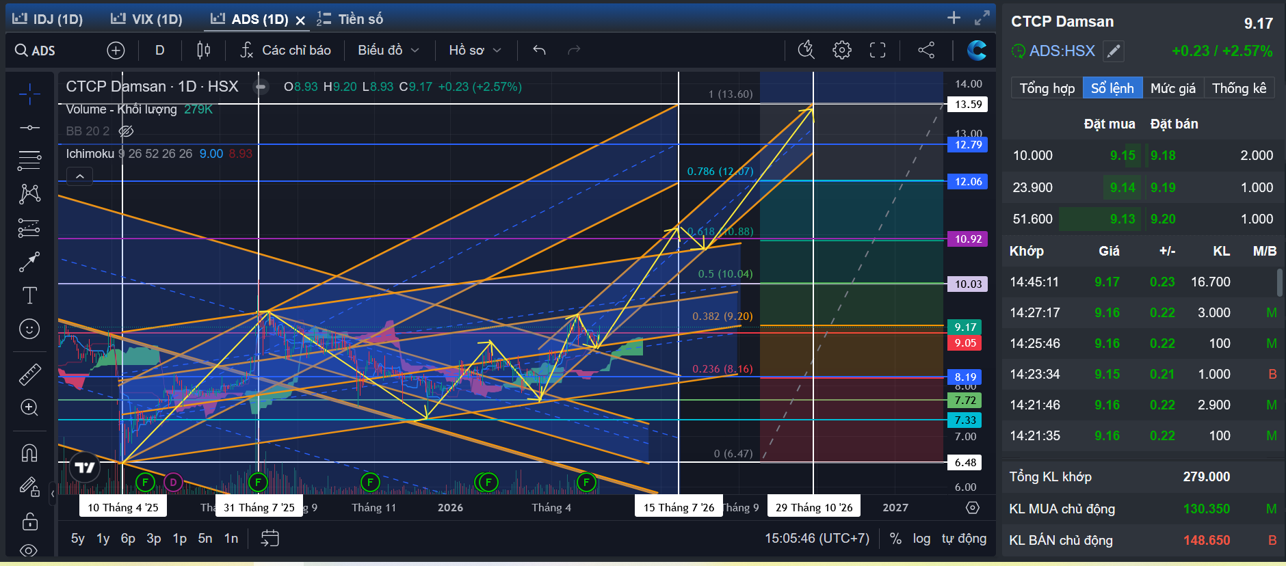The image size is (1286, 566).
Task: Open chart settings gear in top toolbar
Action: [x=842, y=50]
